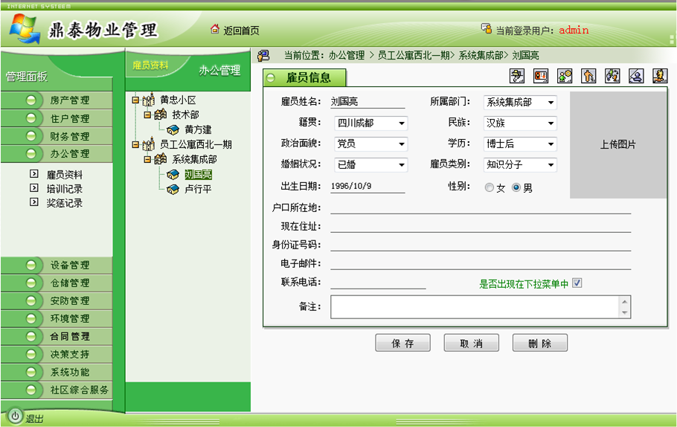
Task: Click the power icon next to 退出
Action: coord(14,417)
